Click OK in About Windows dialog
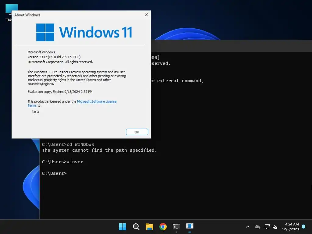The height and width of the screenshot is (234, 312). coord(137,132)
